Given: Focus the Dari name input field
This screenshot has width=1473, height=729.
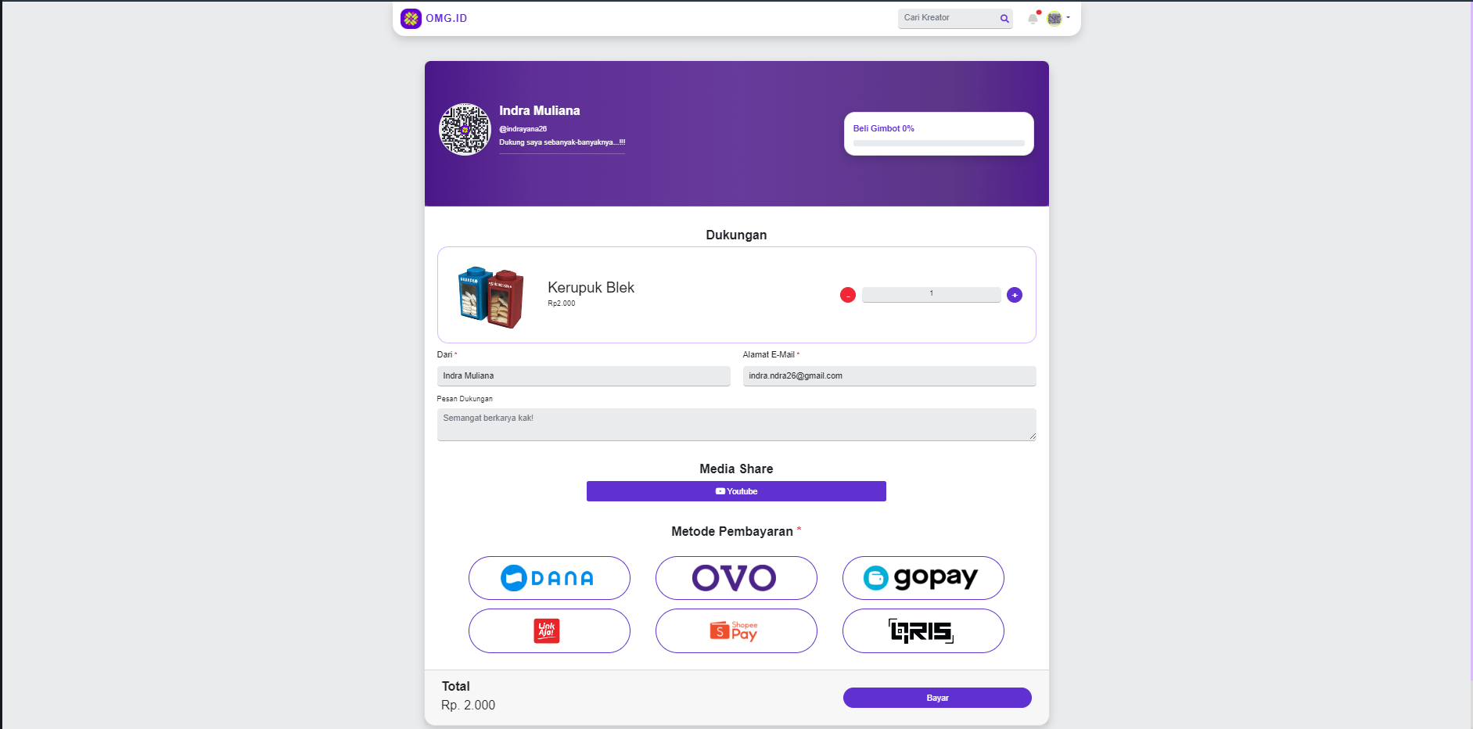Looking at the screenshot, I should click(x=584, y=376).
